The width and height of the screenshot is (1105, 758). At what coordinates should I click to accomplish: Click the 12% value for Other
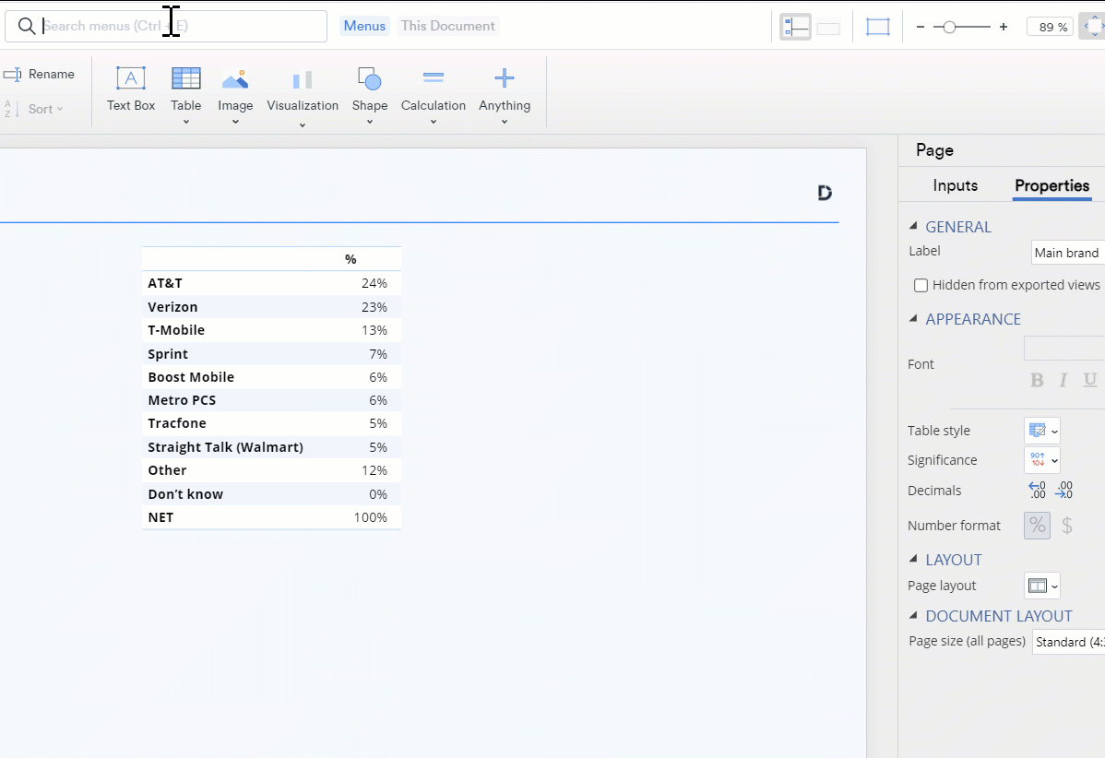pyautogui.click(x=374, y=470)
